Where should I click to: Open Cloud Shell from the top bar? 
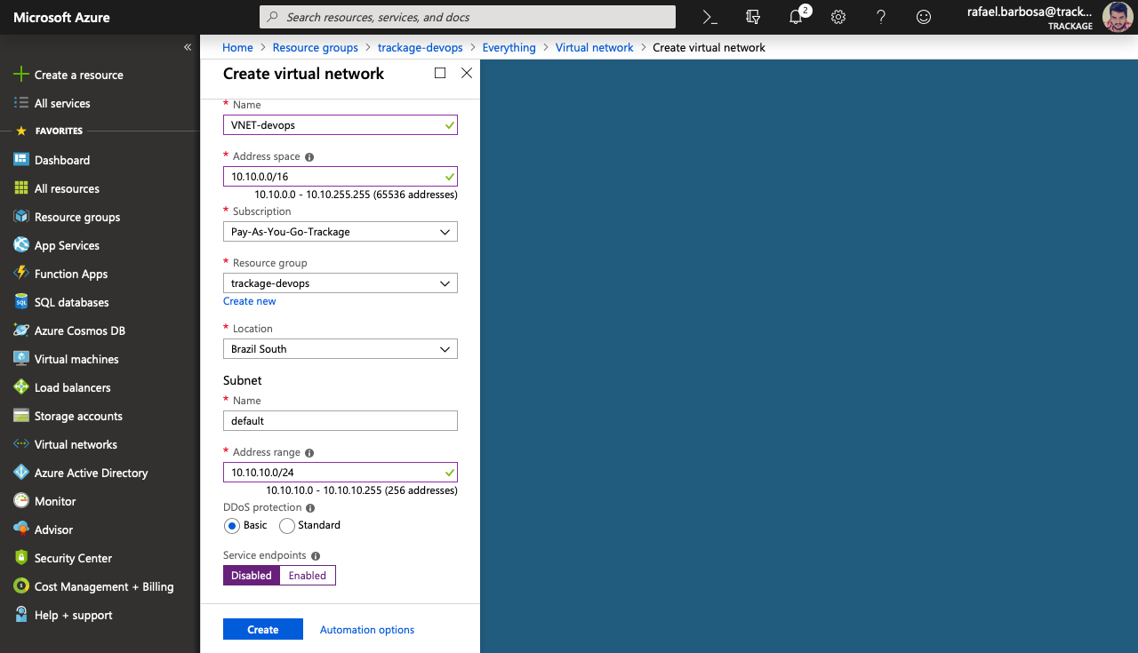point(709,17)
